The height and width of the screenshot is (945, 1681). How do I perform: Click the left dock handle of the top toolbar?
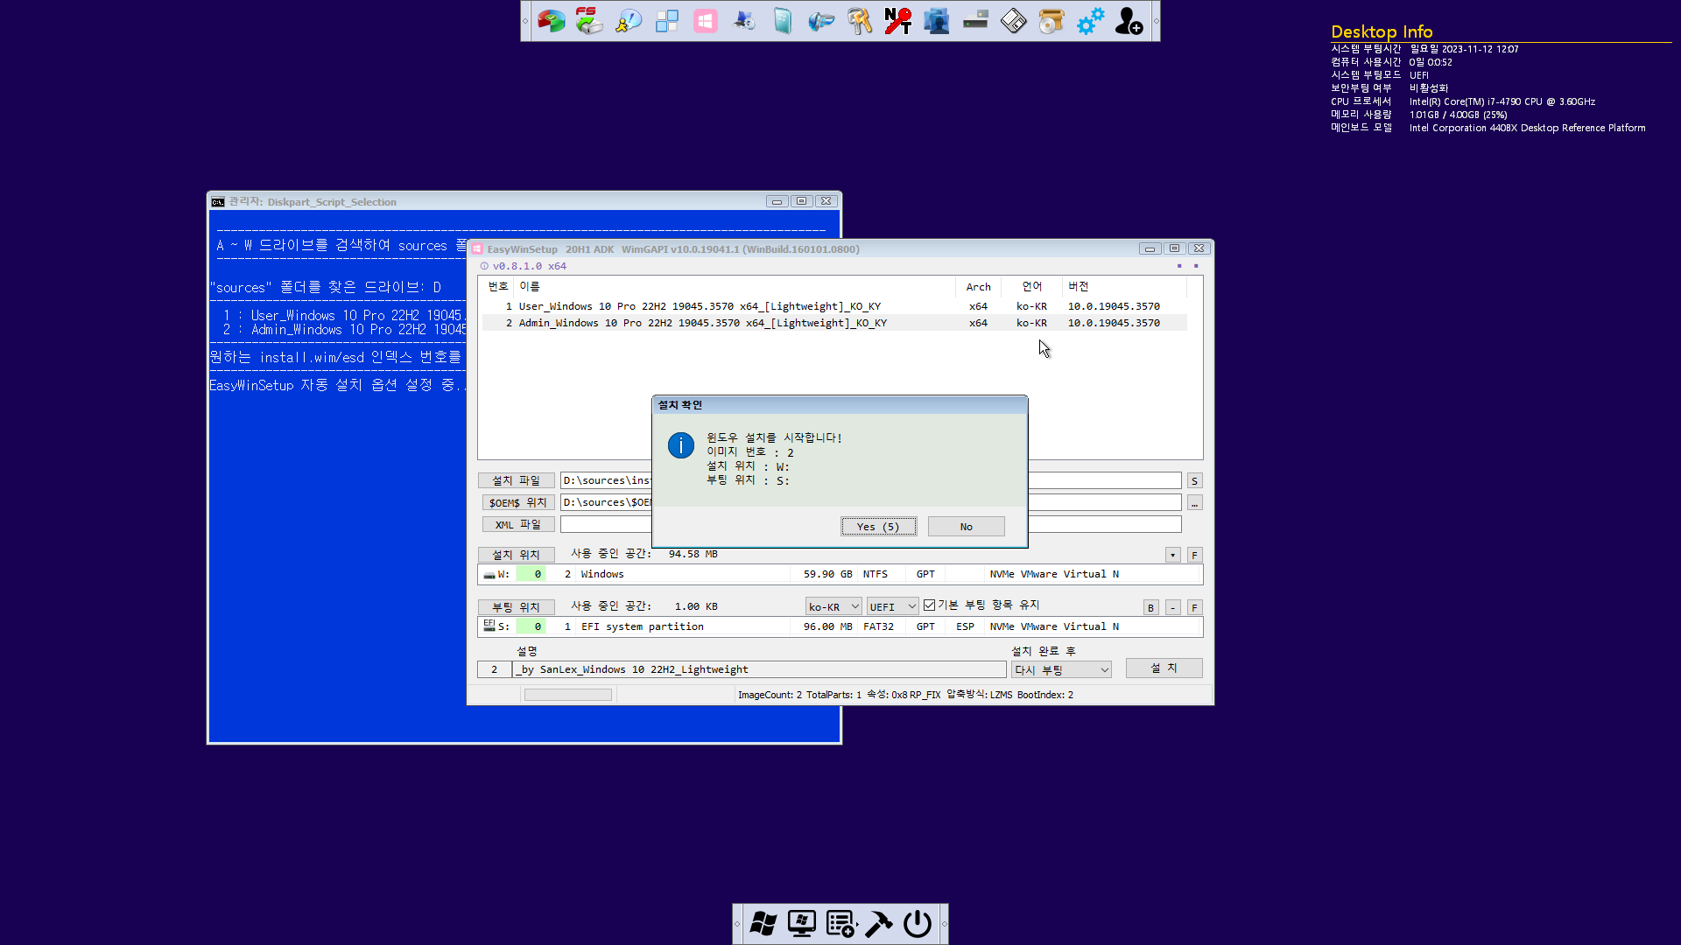[x=525, y=21]
